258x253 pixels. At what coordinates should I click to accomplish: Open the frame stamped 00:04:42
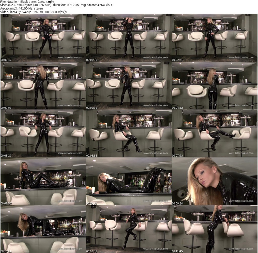(215, 86)
